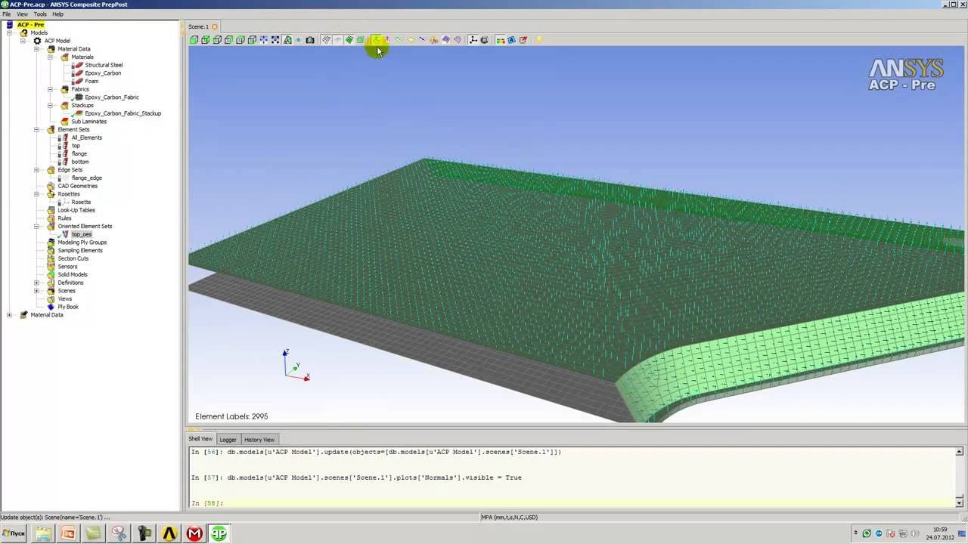Select the flange_edge edge set

click(86, 178)
